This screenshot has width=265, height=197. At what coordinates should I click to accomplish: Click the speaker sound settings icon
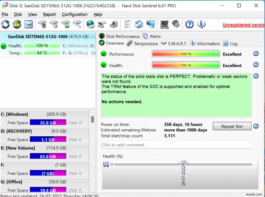pos(176,24)
